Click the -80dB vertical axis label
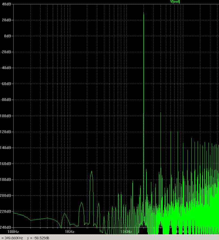219x240 pixels. click(6, 100)
